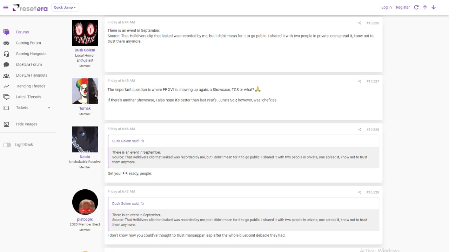This screenshot has width=449, height=252.
Task: Click the refresh icon in the header
Action: (x=416, y=7)
